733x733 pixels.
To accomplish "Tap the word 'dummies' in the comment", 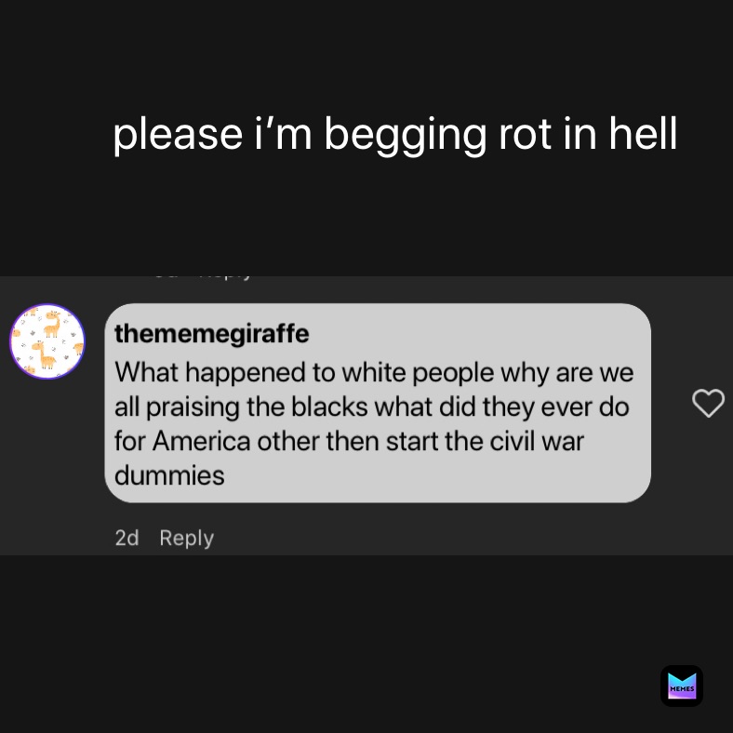I will [169, 475].
